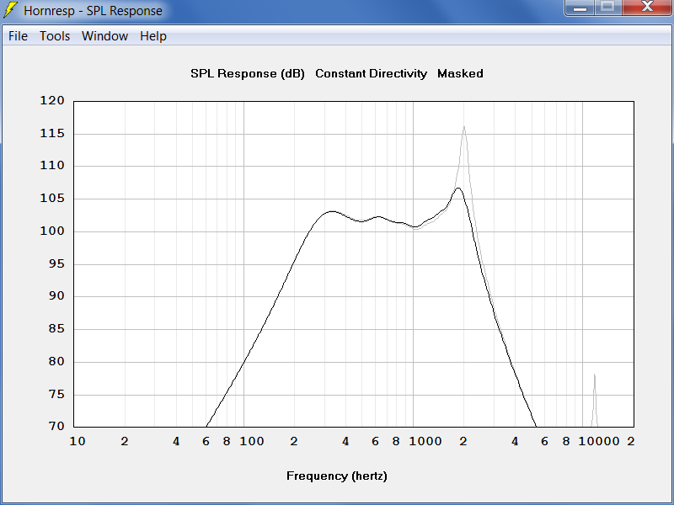
Task: Minimize the Hornresp window
Action: pyautogui.click(x=580, y=8)
